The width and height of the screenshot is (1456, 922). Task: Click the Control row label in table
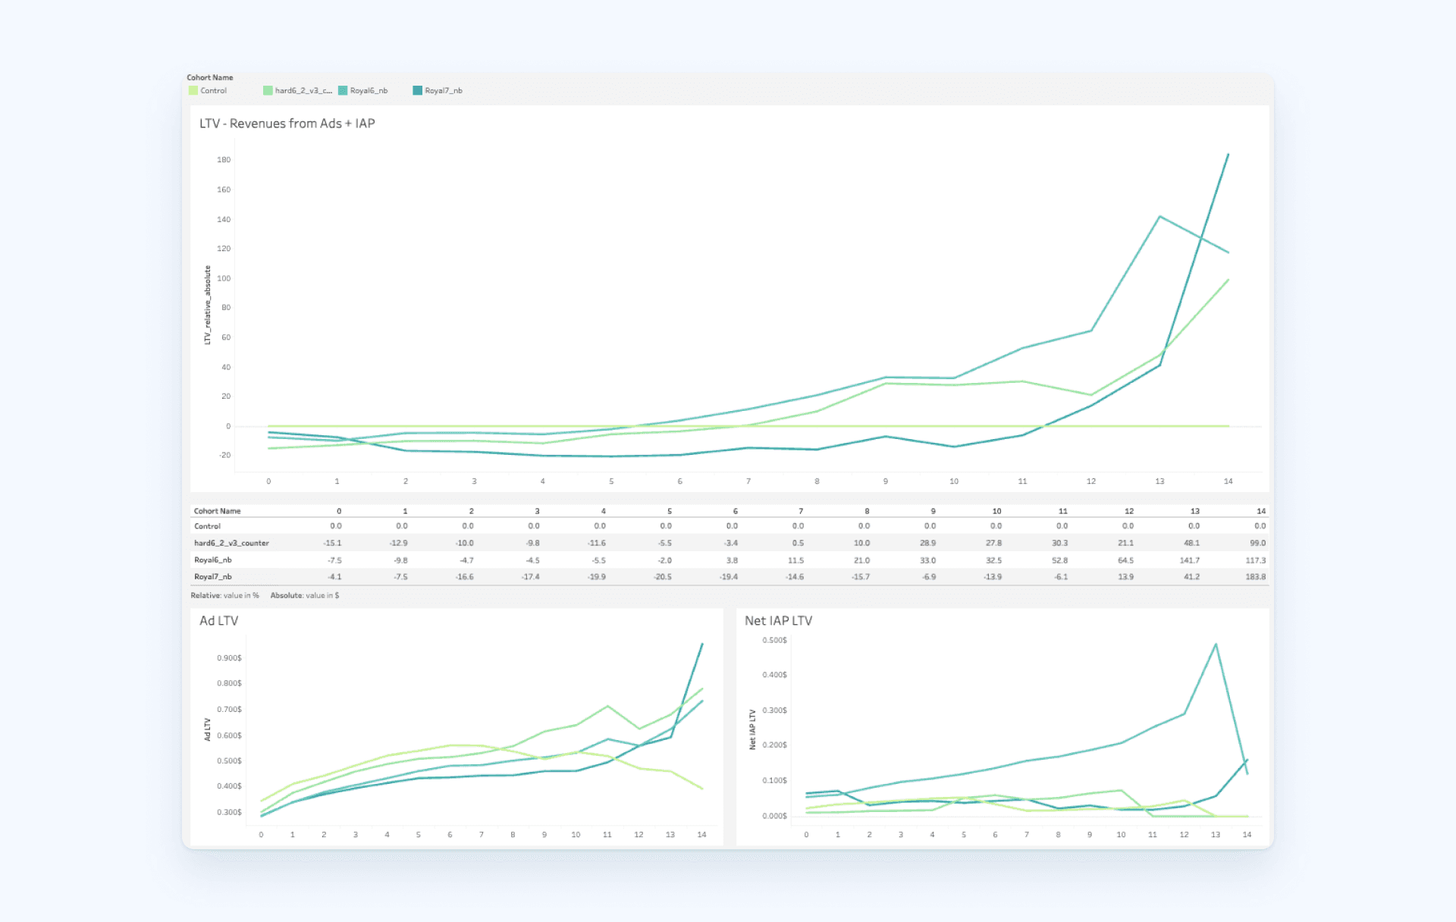click(x=207, y=526)
